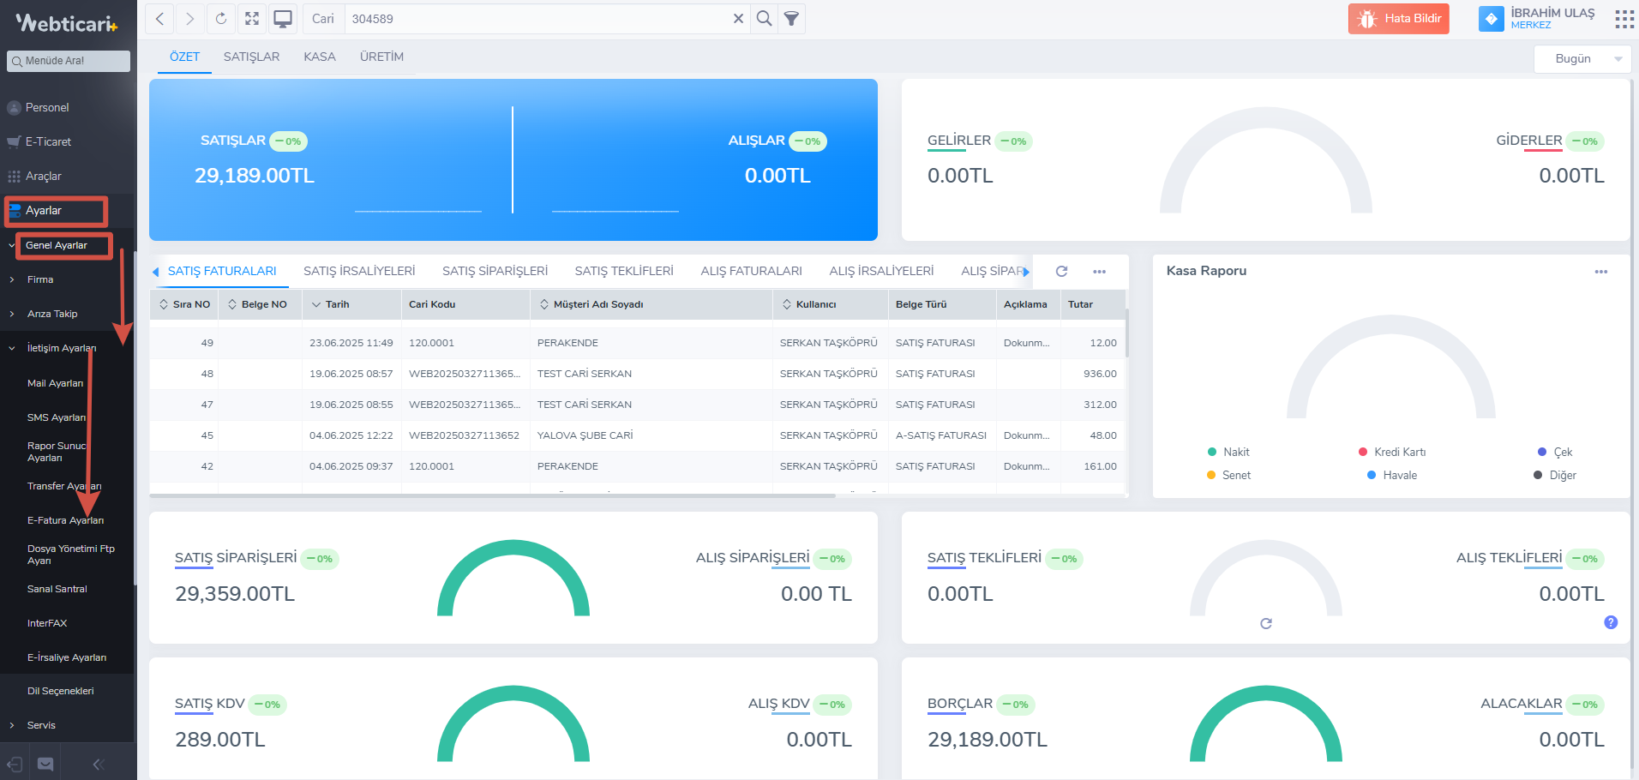Click the monitor display icon
The height and width of the screenshot is (780, 1639).
[x=283, y=19]
